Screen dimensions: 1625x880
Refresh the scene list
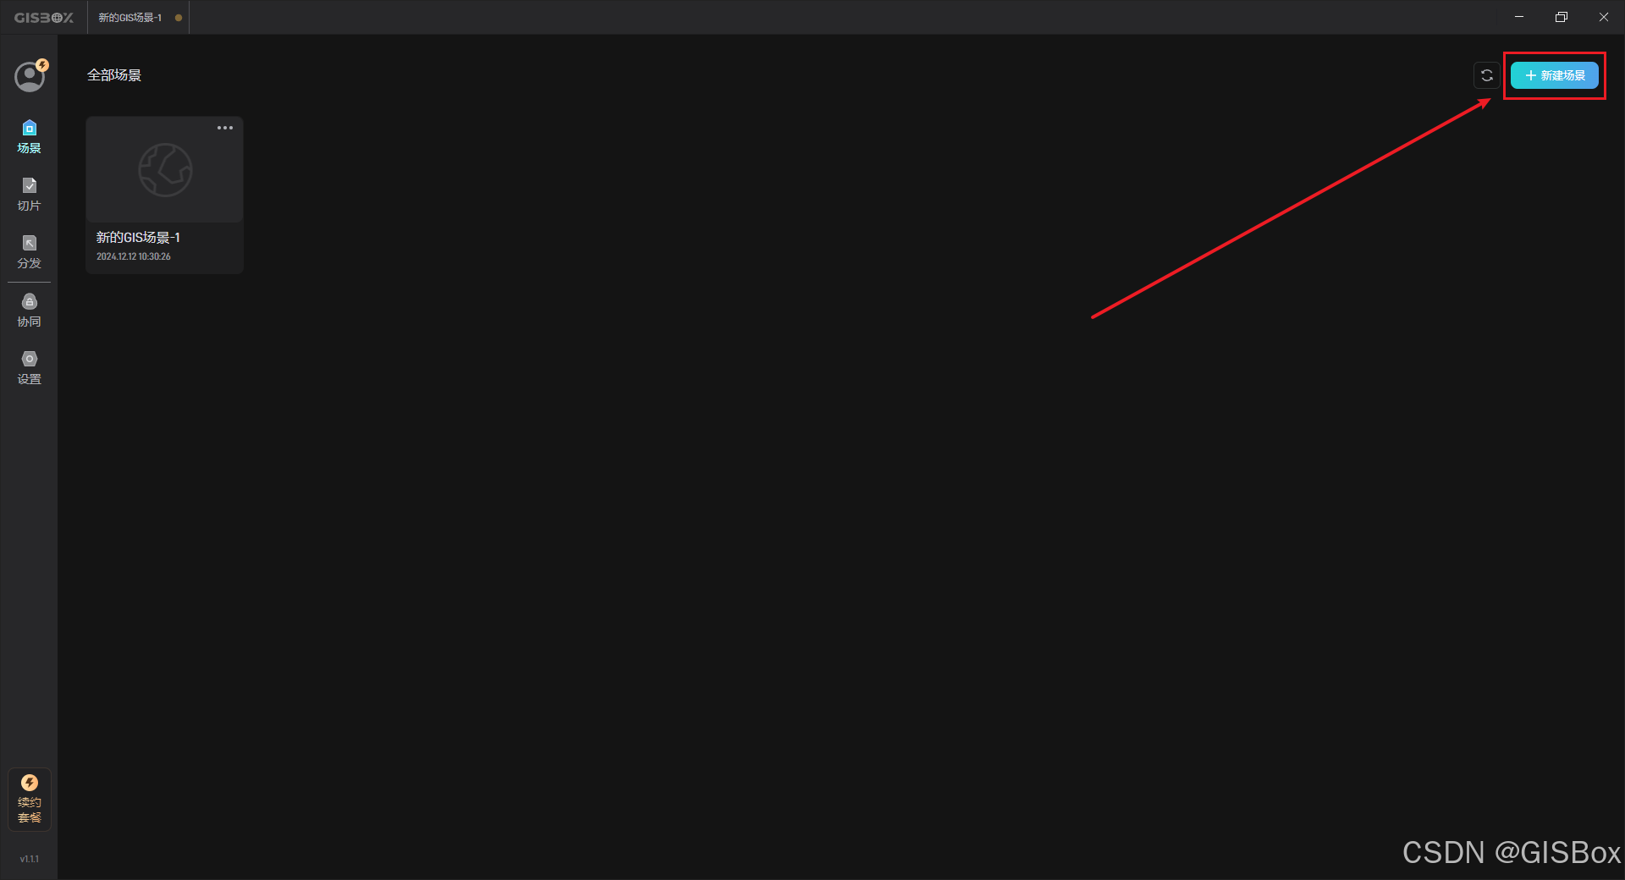[1487, 75]
